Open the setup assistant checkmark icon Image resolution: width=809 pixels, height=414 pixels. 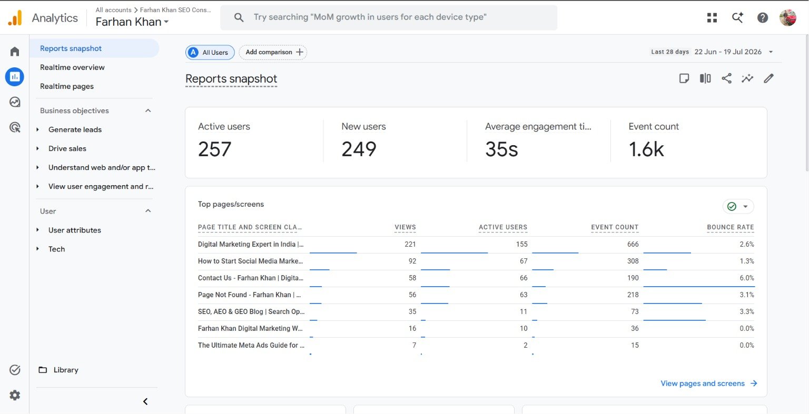[x=15, y=370]
